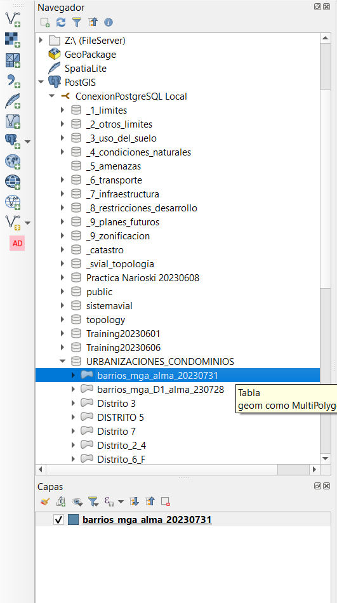
Task: Open the style dock brush in Capas
Action: pyautogui.click(x=45, y=501)
